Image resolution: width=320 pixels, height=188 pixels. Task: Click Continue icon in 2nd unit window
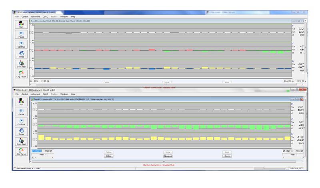21,122
